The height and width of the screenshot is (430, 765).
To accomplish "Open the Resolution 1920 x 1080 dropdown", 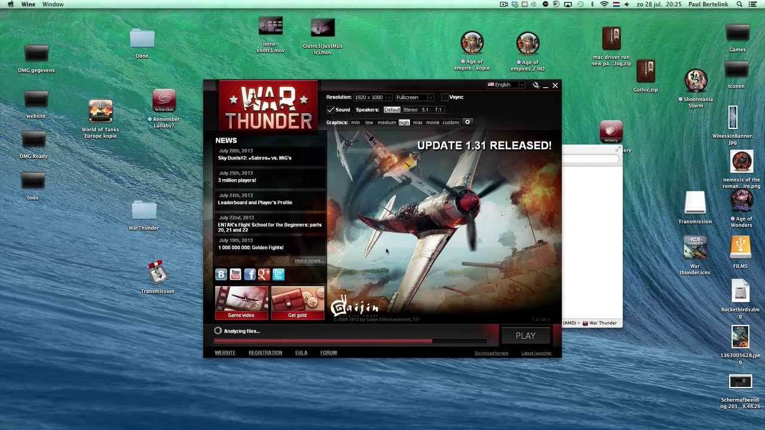I will 372,97.
